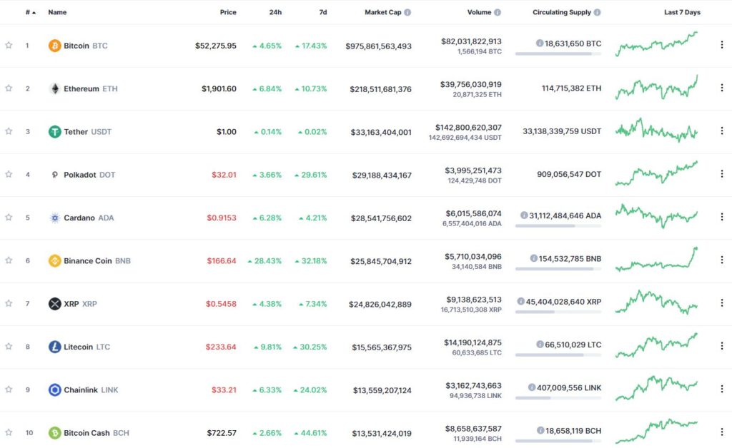This screenshot has height=448, width=732.
Task: Open Litecoin row three-dot menu
Action: click(x=722, y=346)
